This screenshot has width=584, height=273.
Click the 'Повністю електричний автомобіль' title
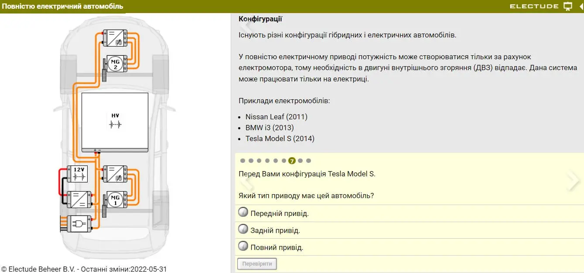pyautogui.click(x=62, y=7)
